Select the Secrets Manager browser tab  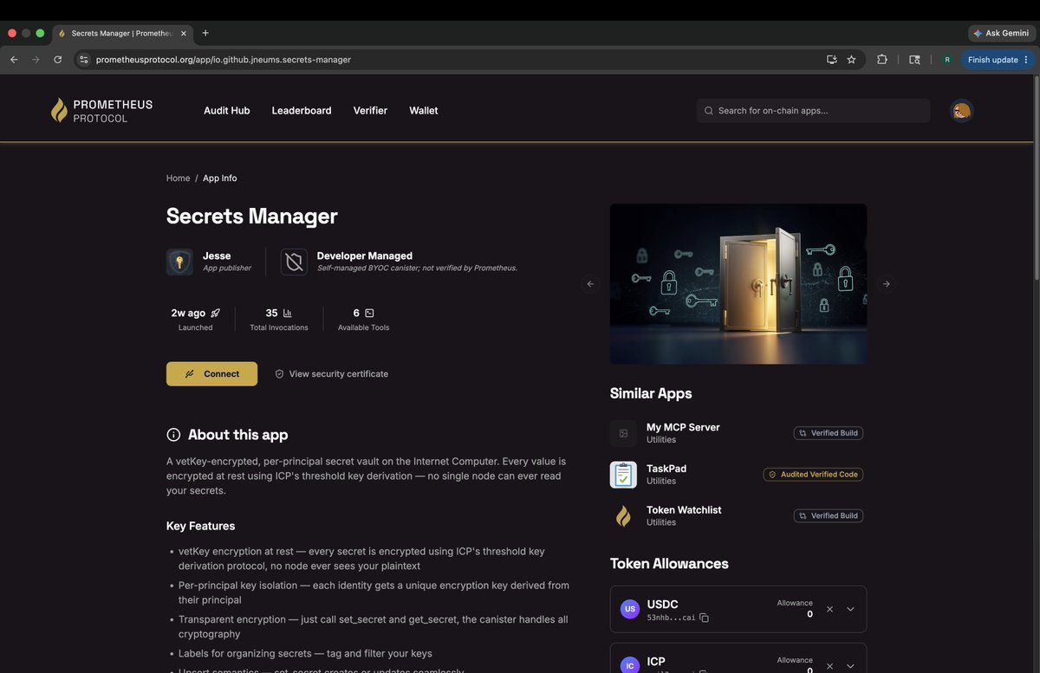(x=122, y=33)
